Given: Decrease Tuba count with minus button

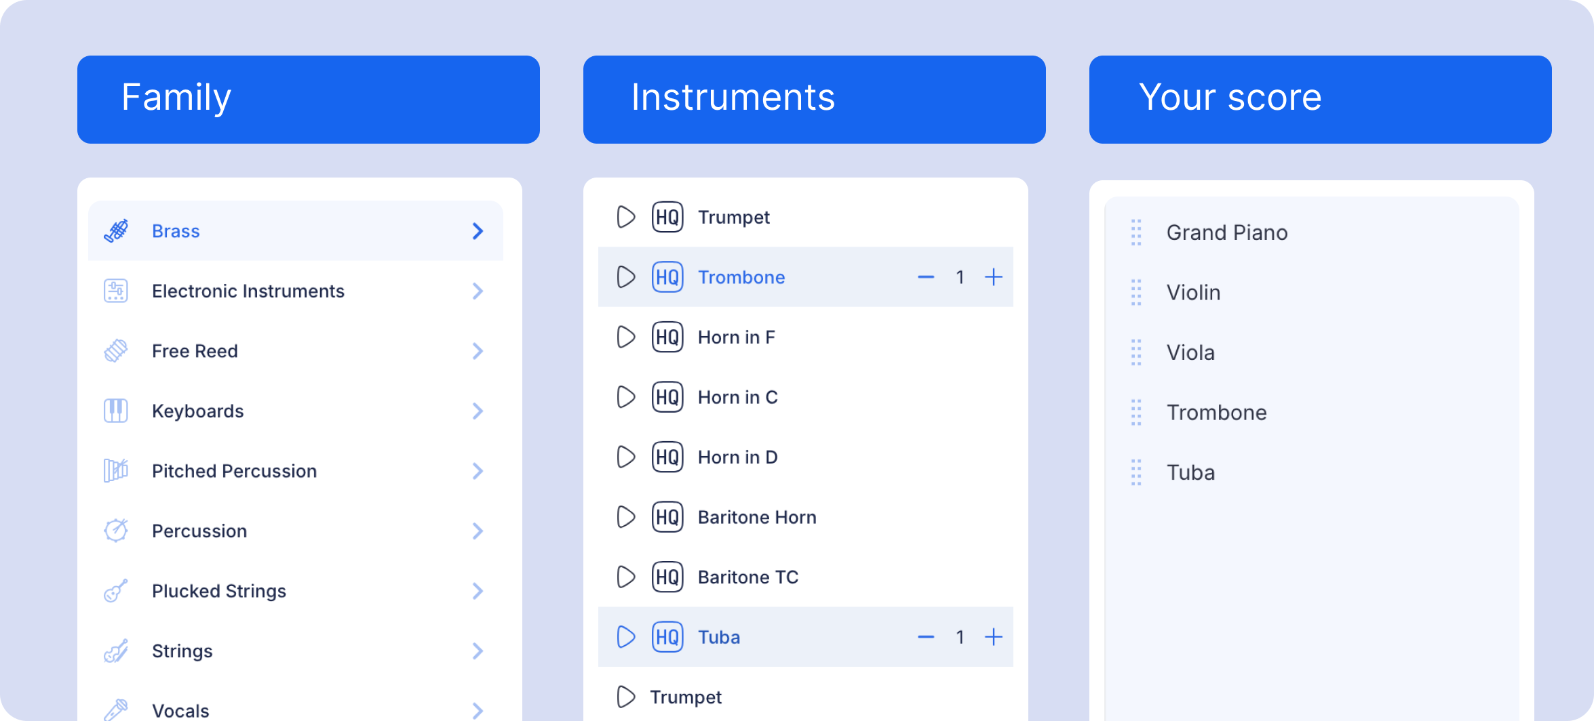Looking at the screenshot, I should coord(926,637).
